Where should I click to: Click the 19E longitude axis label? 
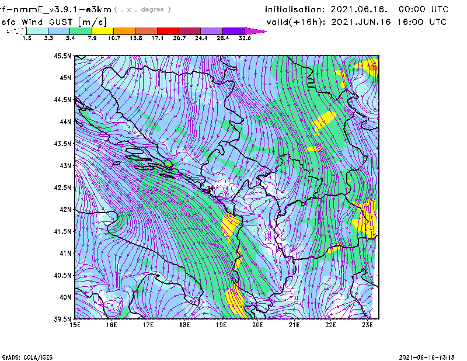click(221, 325)
